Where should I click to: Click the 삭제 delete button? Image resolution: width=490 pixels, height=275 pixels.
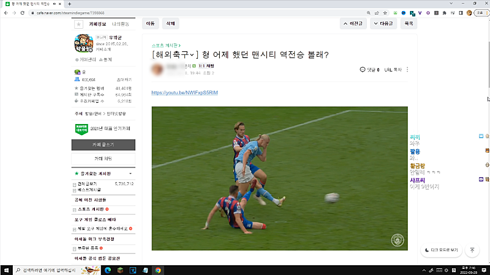170,23
